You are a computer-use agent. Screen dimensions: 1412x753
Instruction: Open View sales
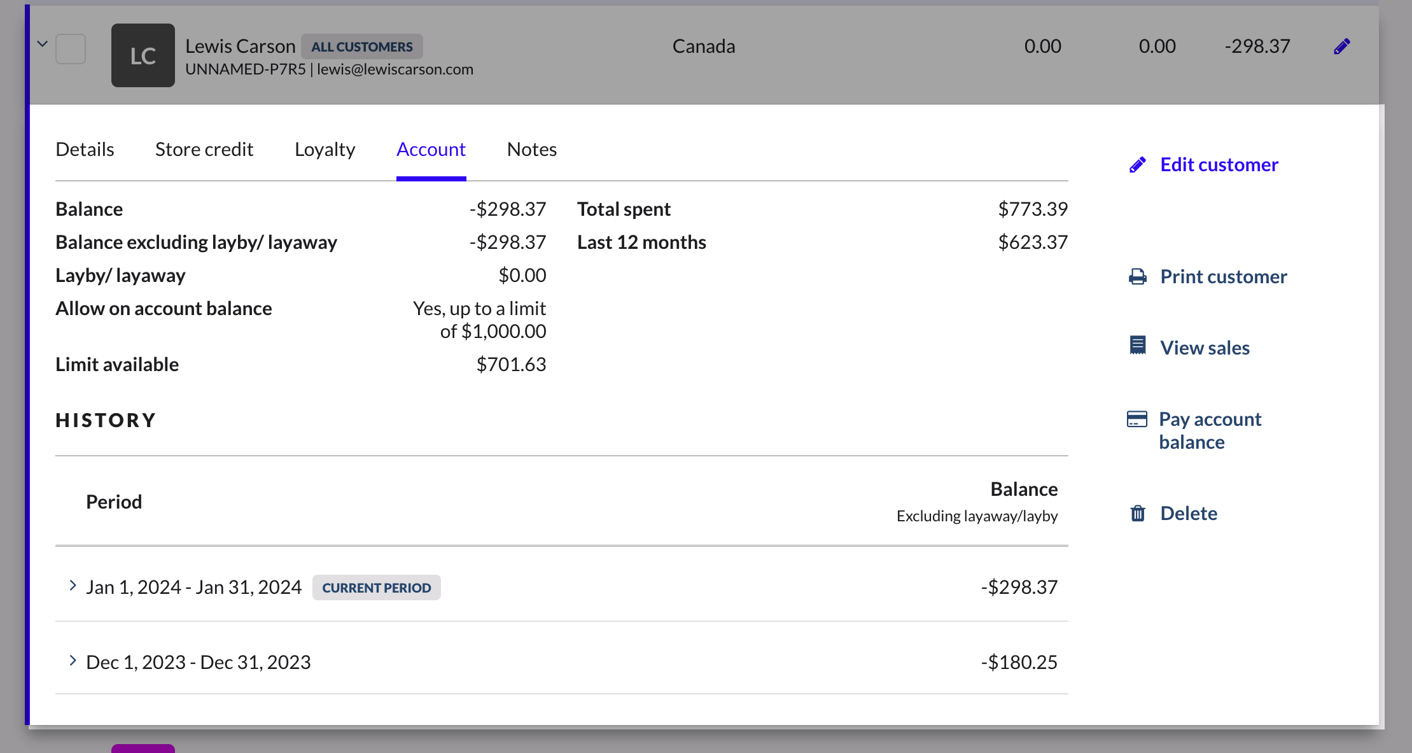point(1205,348)
